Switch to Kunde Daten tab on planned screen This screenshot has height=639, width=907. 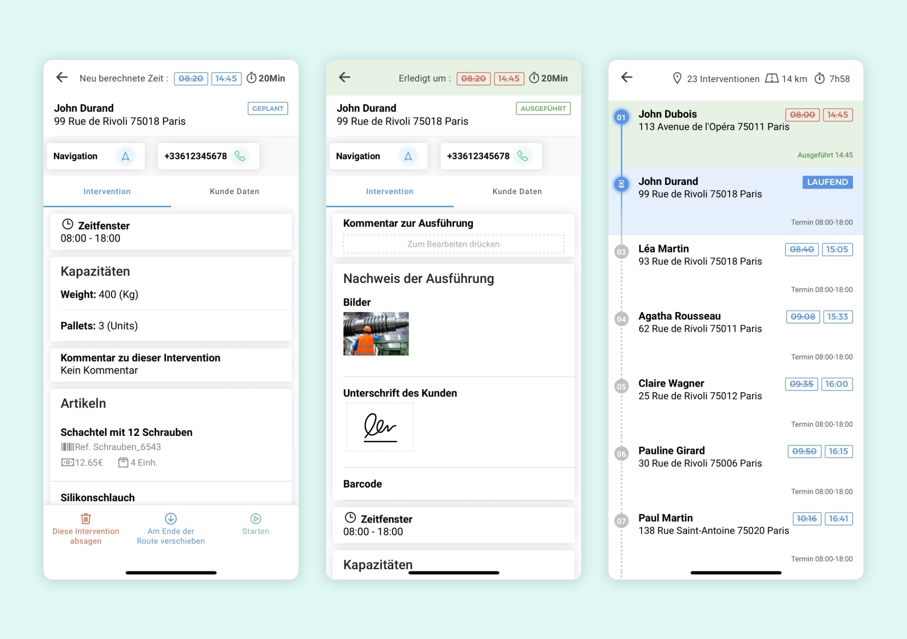tap(234, 191)
